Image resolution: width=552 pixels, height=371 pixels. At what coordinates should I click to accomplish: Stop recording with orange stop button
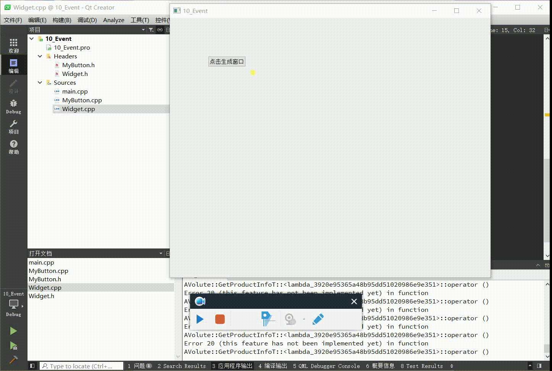(220, 319)
